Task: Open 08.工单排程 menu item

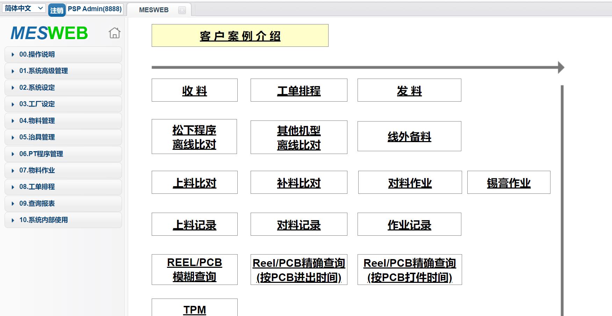Action: tap(63, 187)
